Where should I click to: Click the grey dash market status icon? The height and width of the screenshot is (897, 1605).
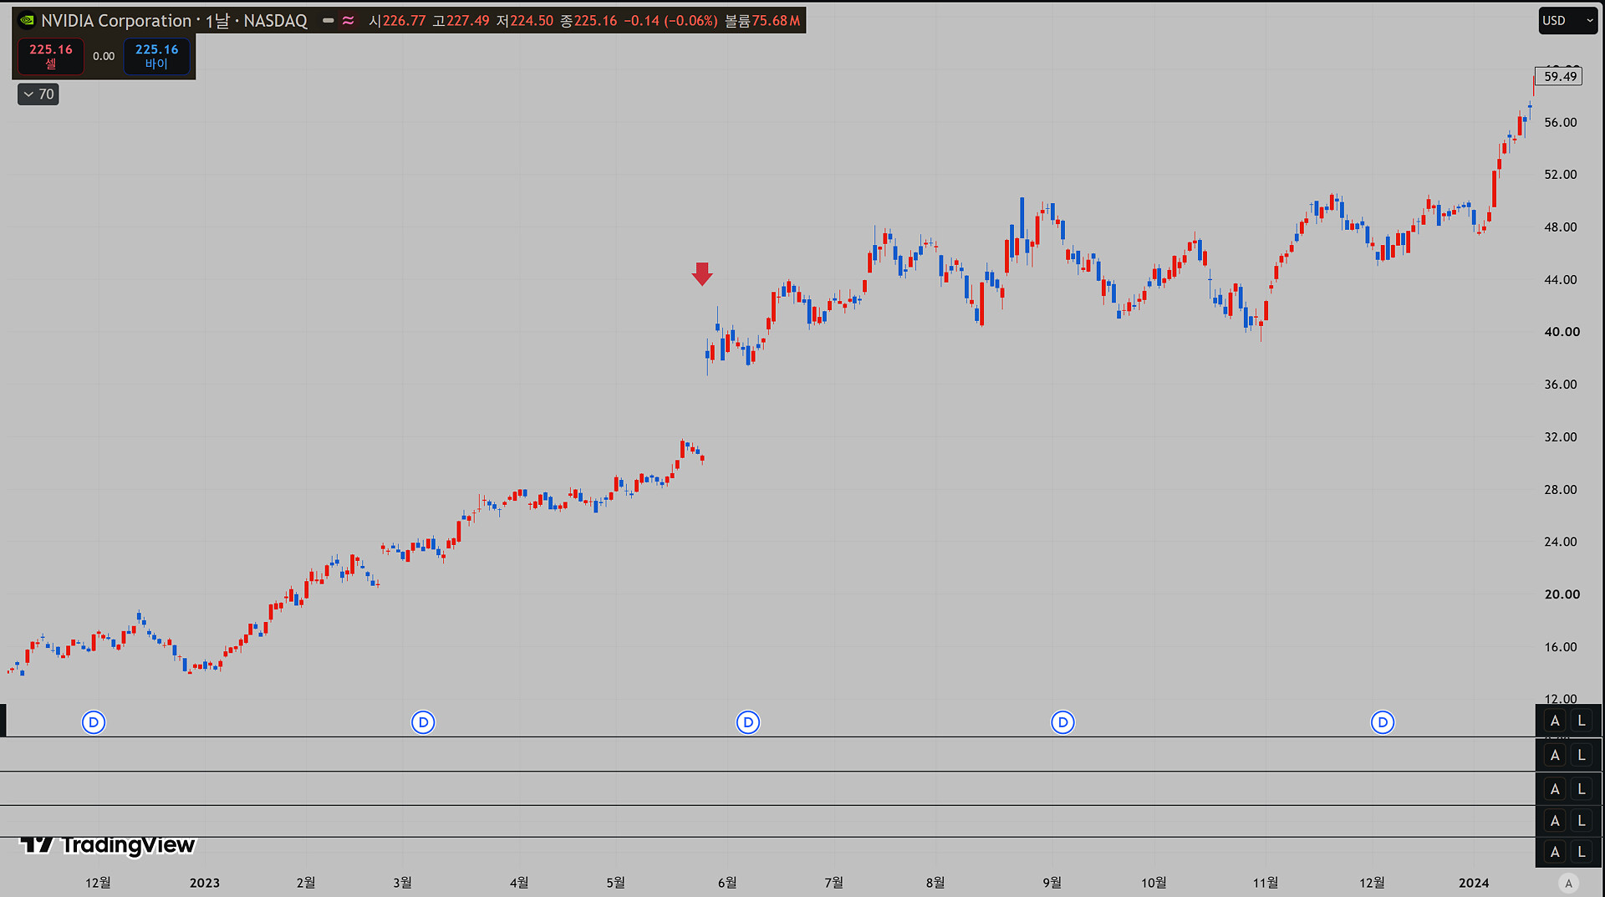click(329, 21)
